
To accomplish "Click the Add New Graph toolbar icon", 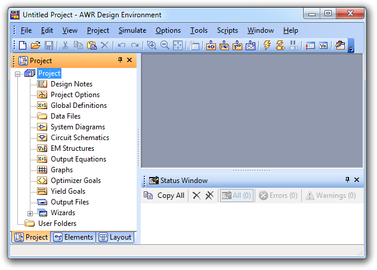I will tap(251, 45).
